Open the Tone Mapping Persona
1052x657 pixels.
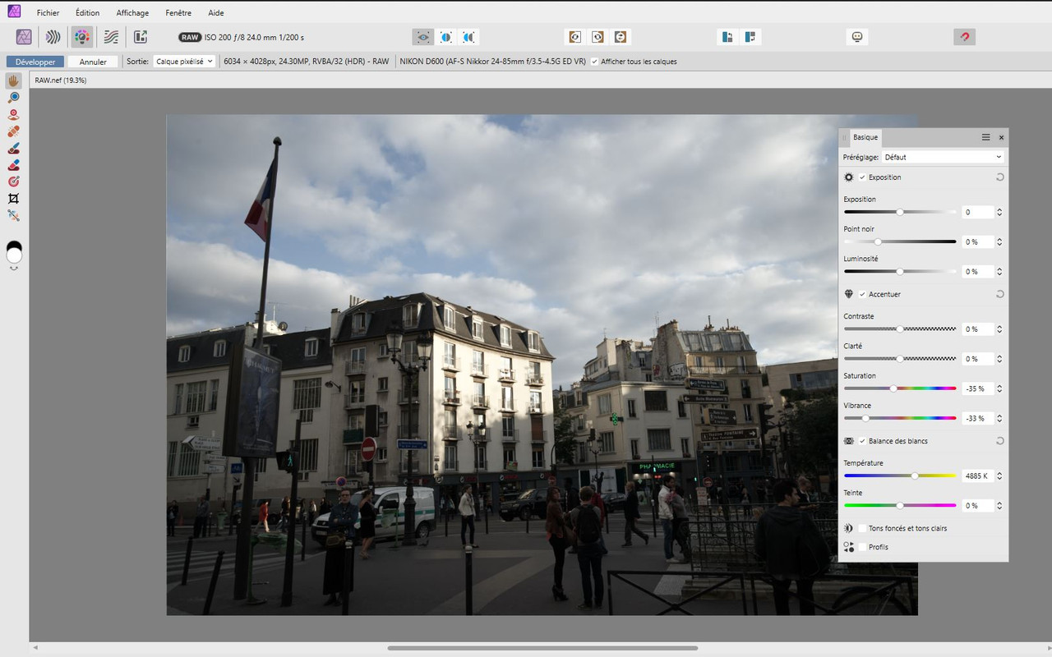pyautogui.click(x=111, y=37)
